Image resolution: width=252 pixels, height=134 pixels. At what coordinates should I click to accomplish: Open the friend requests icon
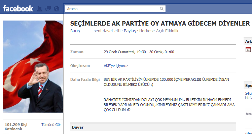click(40, 9)
